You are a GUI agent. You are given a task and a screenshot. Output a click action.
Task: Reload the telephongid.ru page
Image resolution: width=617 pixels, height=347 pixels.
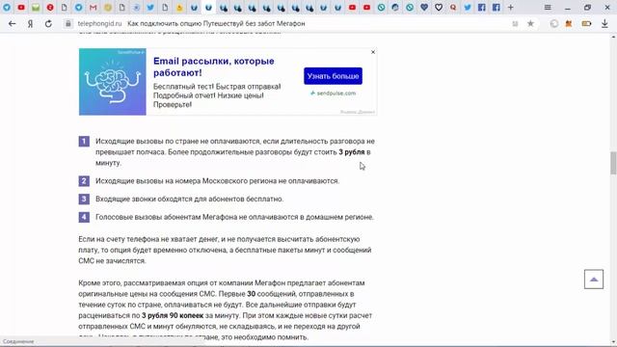click(x=48, y=23)
